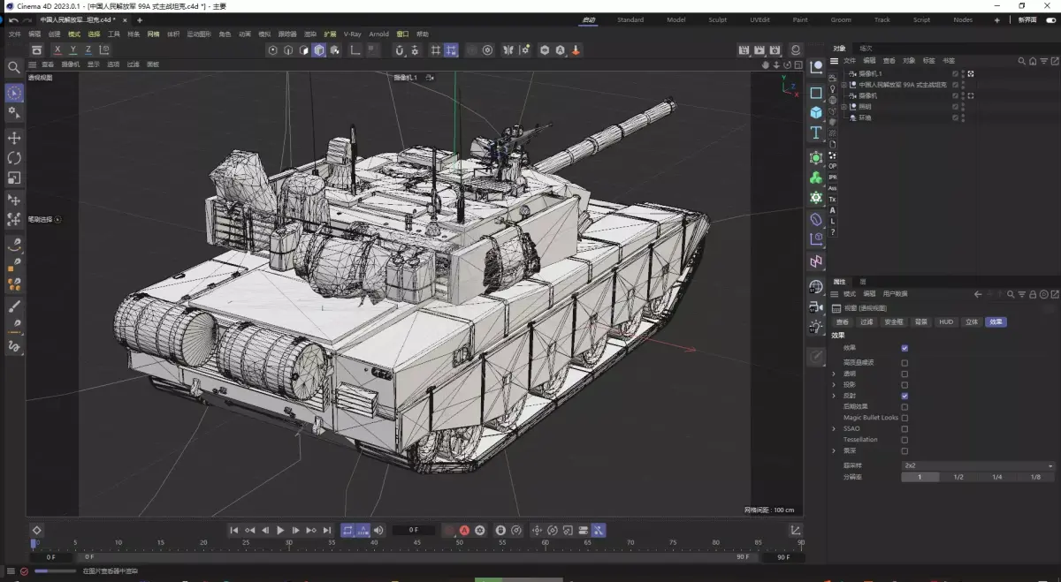Expand the 投影 settings group
The image size is (1061, 582).
point(834,384)
